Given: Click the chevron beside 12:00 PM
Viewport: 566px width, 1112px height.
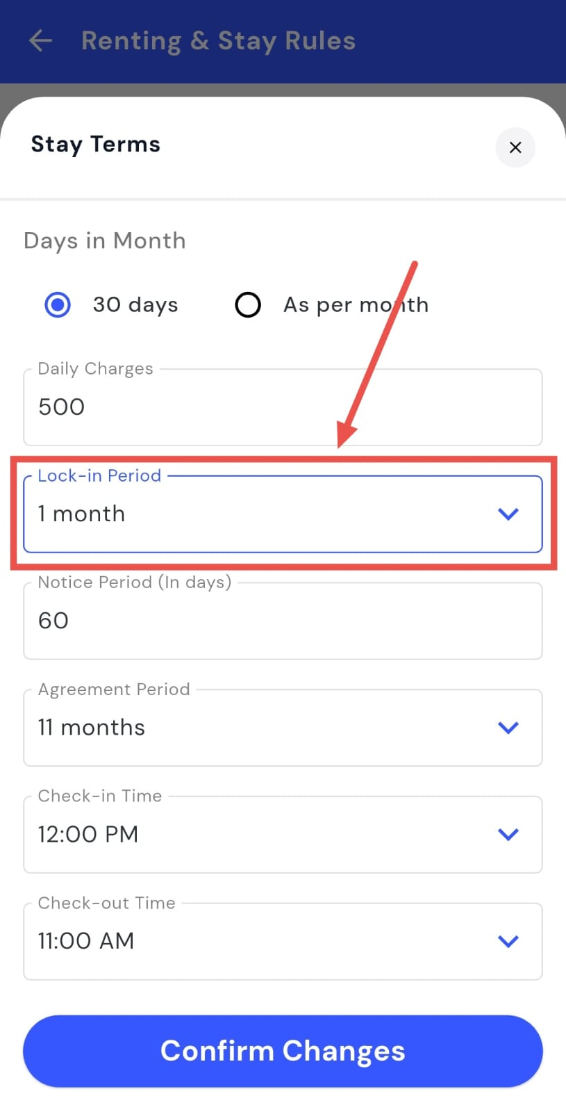Looking at the screenshot, I should coord(508,834).
